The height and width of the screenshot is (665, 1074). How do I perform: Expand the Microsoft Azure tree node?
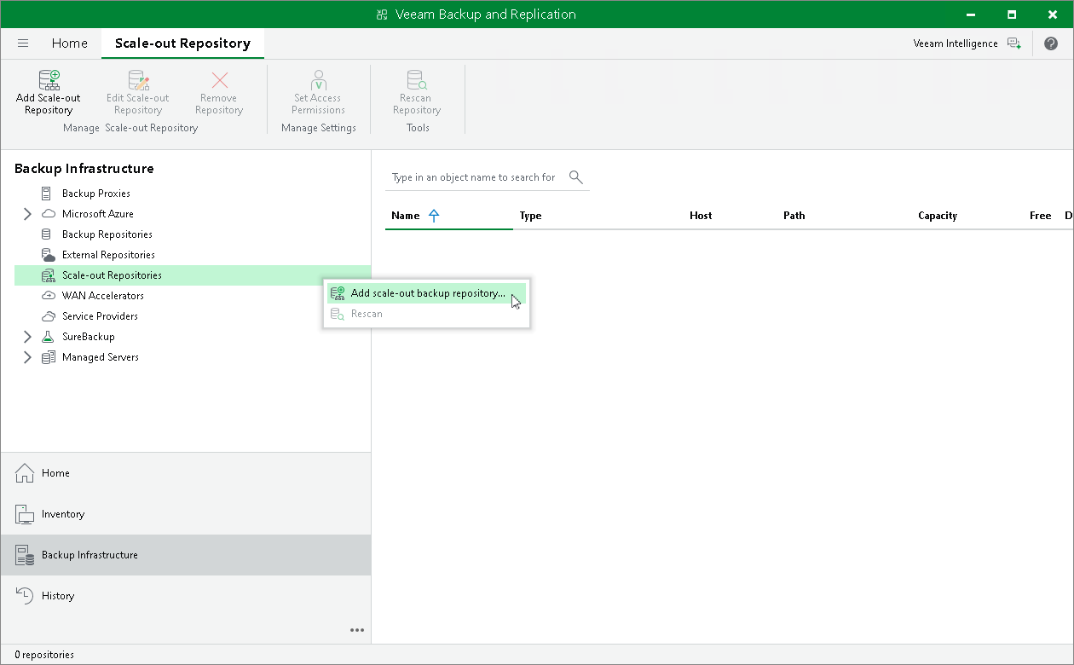click(27, 214)
